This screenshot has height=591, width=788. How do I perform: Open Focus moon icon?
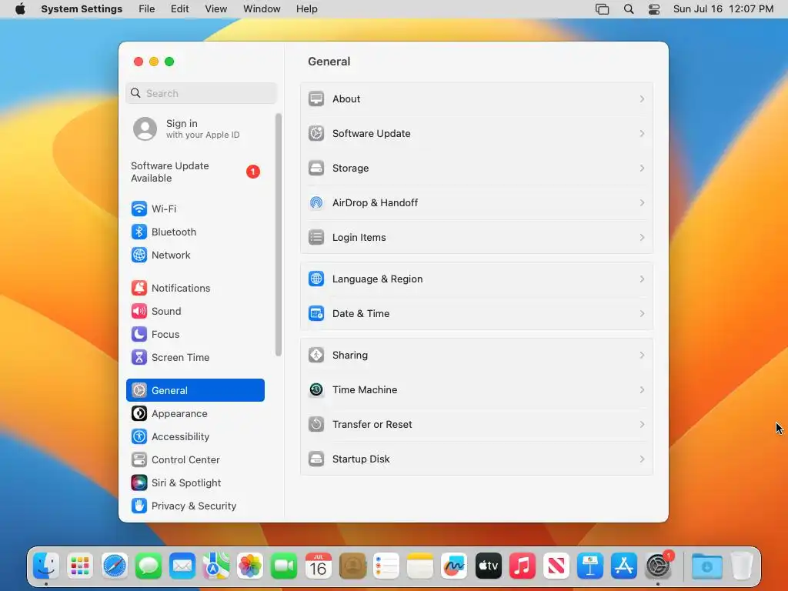(x=139, y=334)
